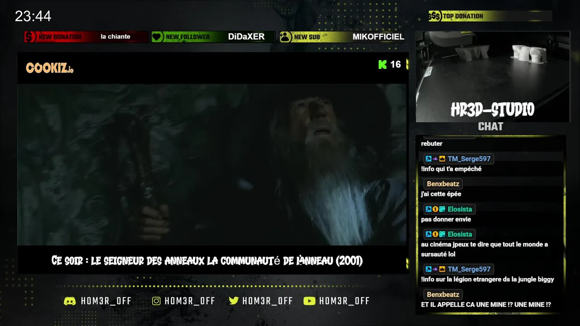The height and width of the screenshot is (326, 580).
Task: Click the "Ce soir : Le Seigneur des Anneaux" caption
Action: coord(207,261)
